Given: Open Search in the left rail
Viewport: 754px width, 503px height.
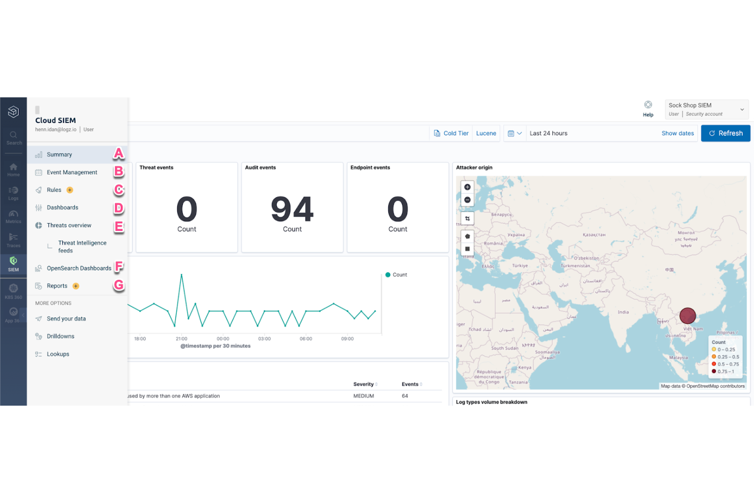Looking at the screenshot, I should (13, 136).
